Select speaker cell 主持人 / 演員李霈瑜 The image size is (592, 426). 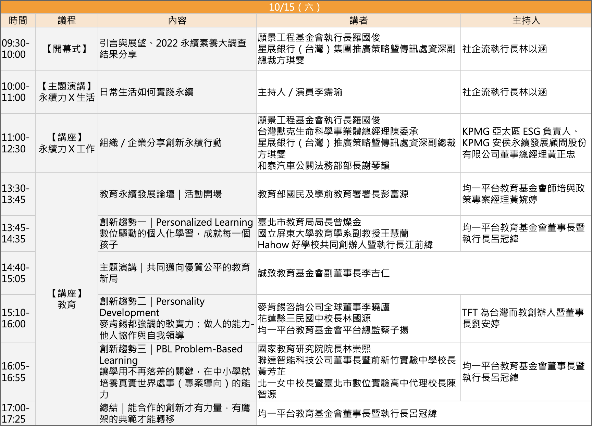358,92
